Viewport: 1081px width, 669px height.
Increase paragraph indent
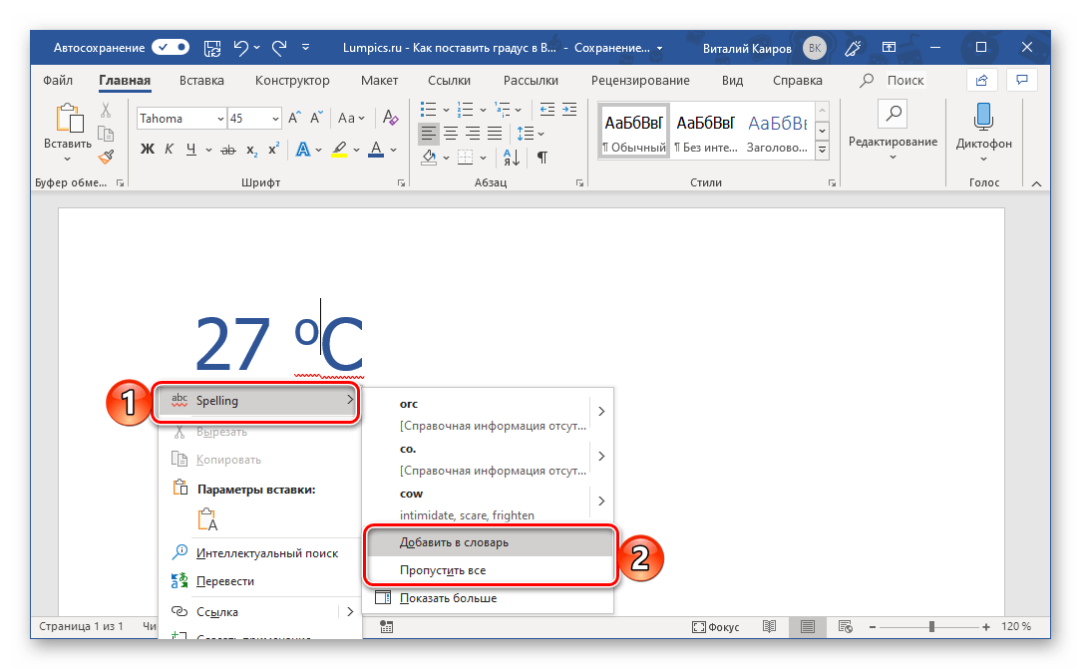[569, 110]
